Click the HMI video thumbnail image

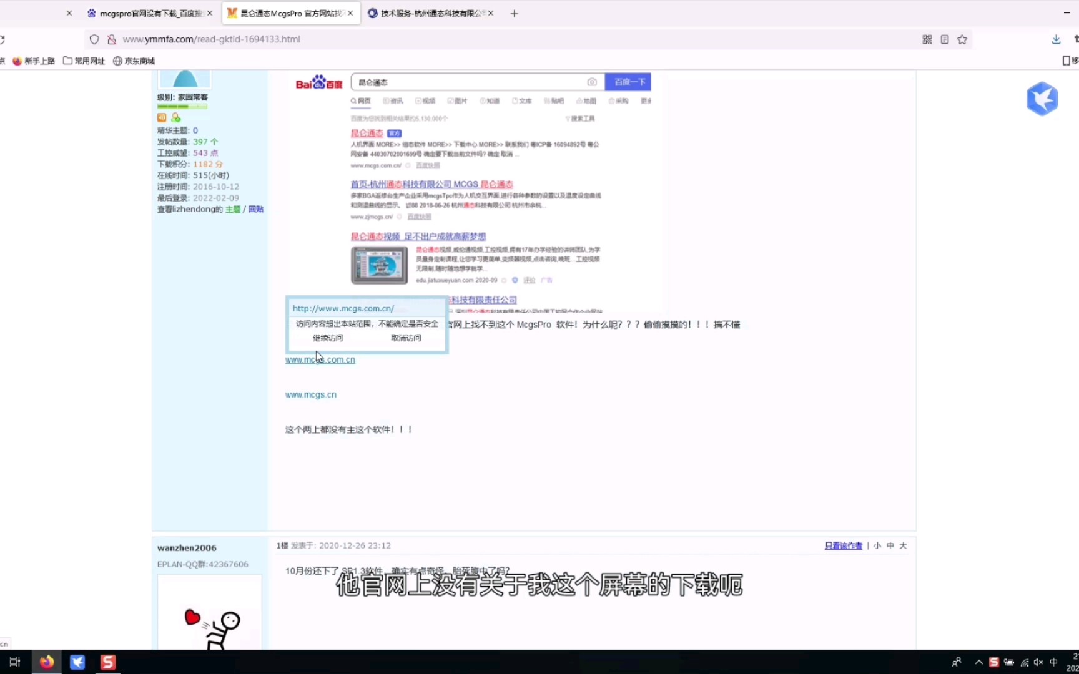[x=379, y=265]
